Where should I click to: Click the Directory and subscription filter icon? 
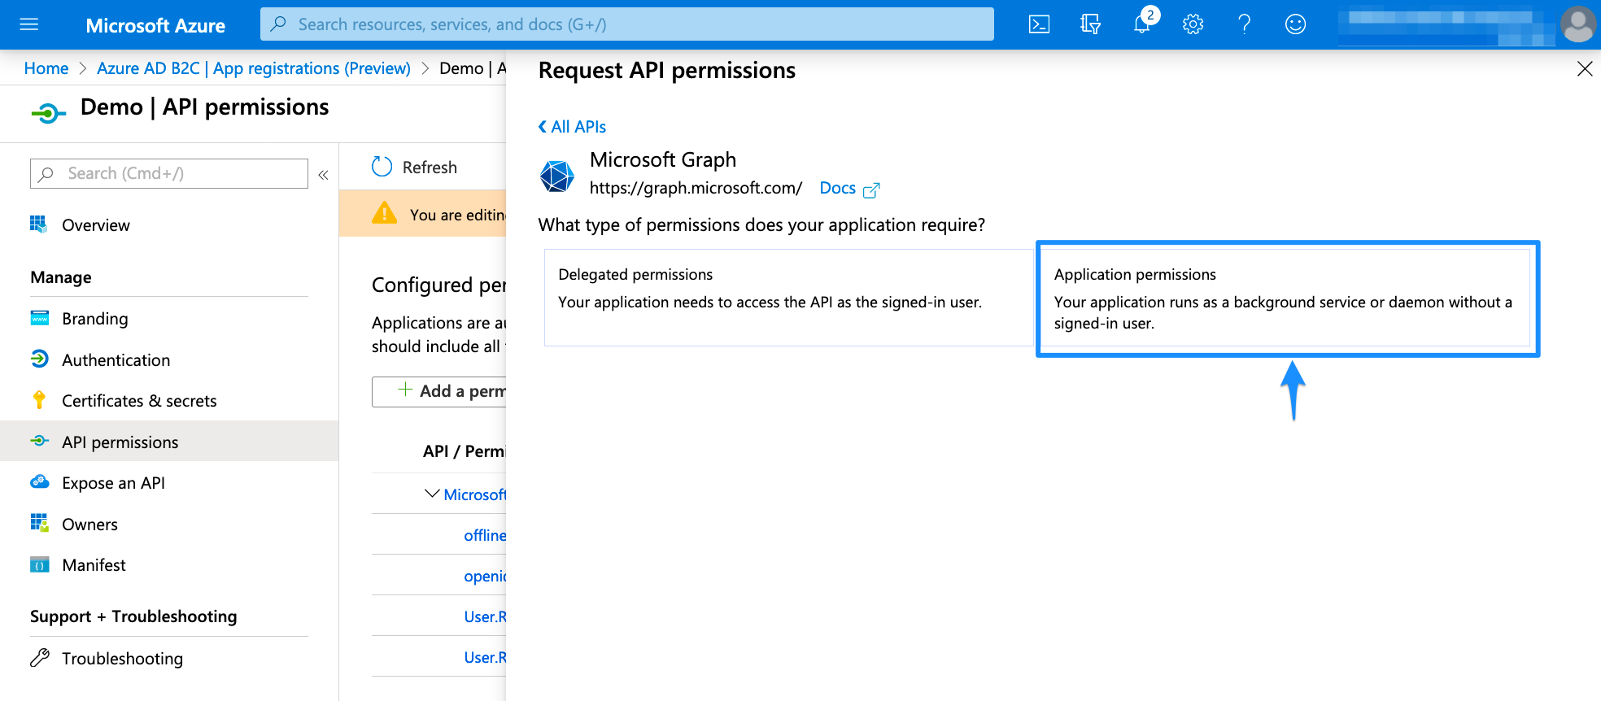pos(1090,24)
